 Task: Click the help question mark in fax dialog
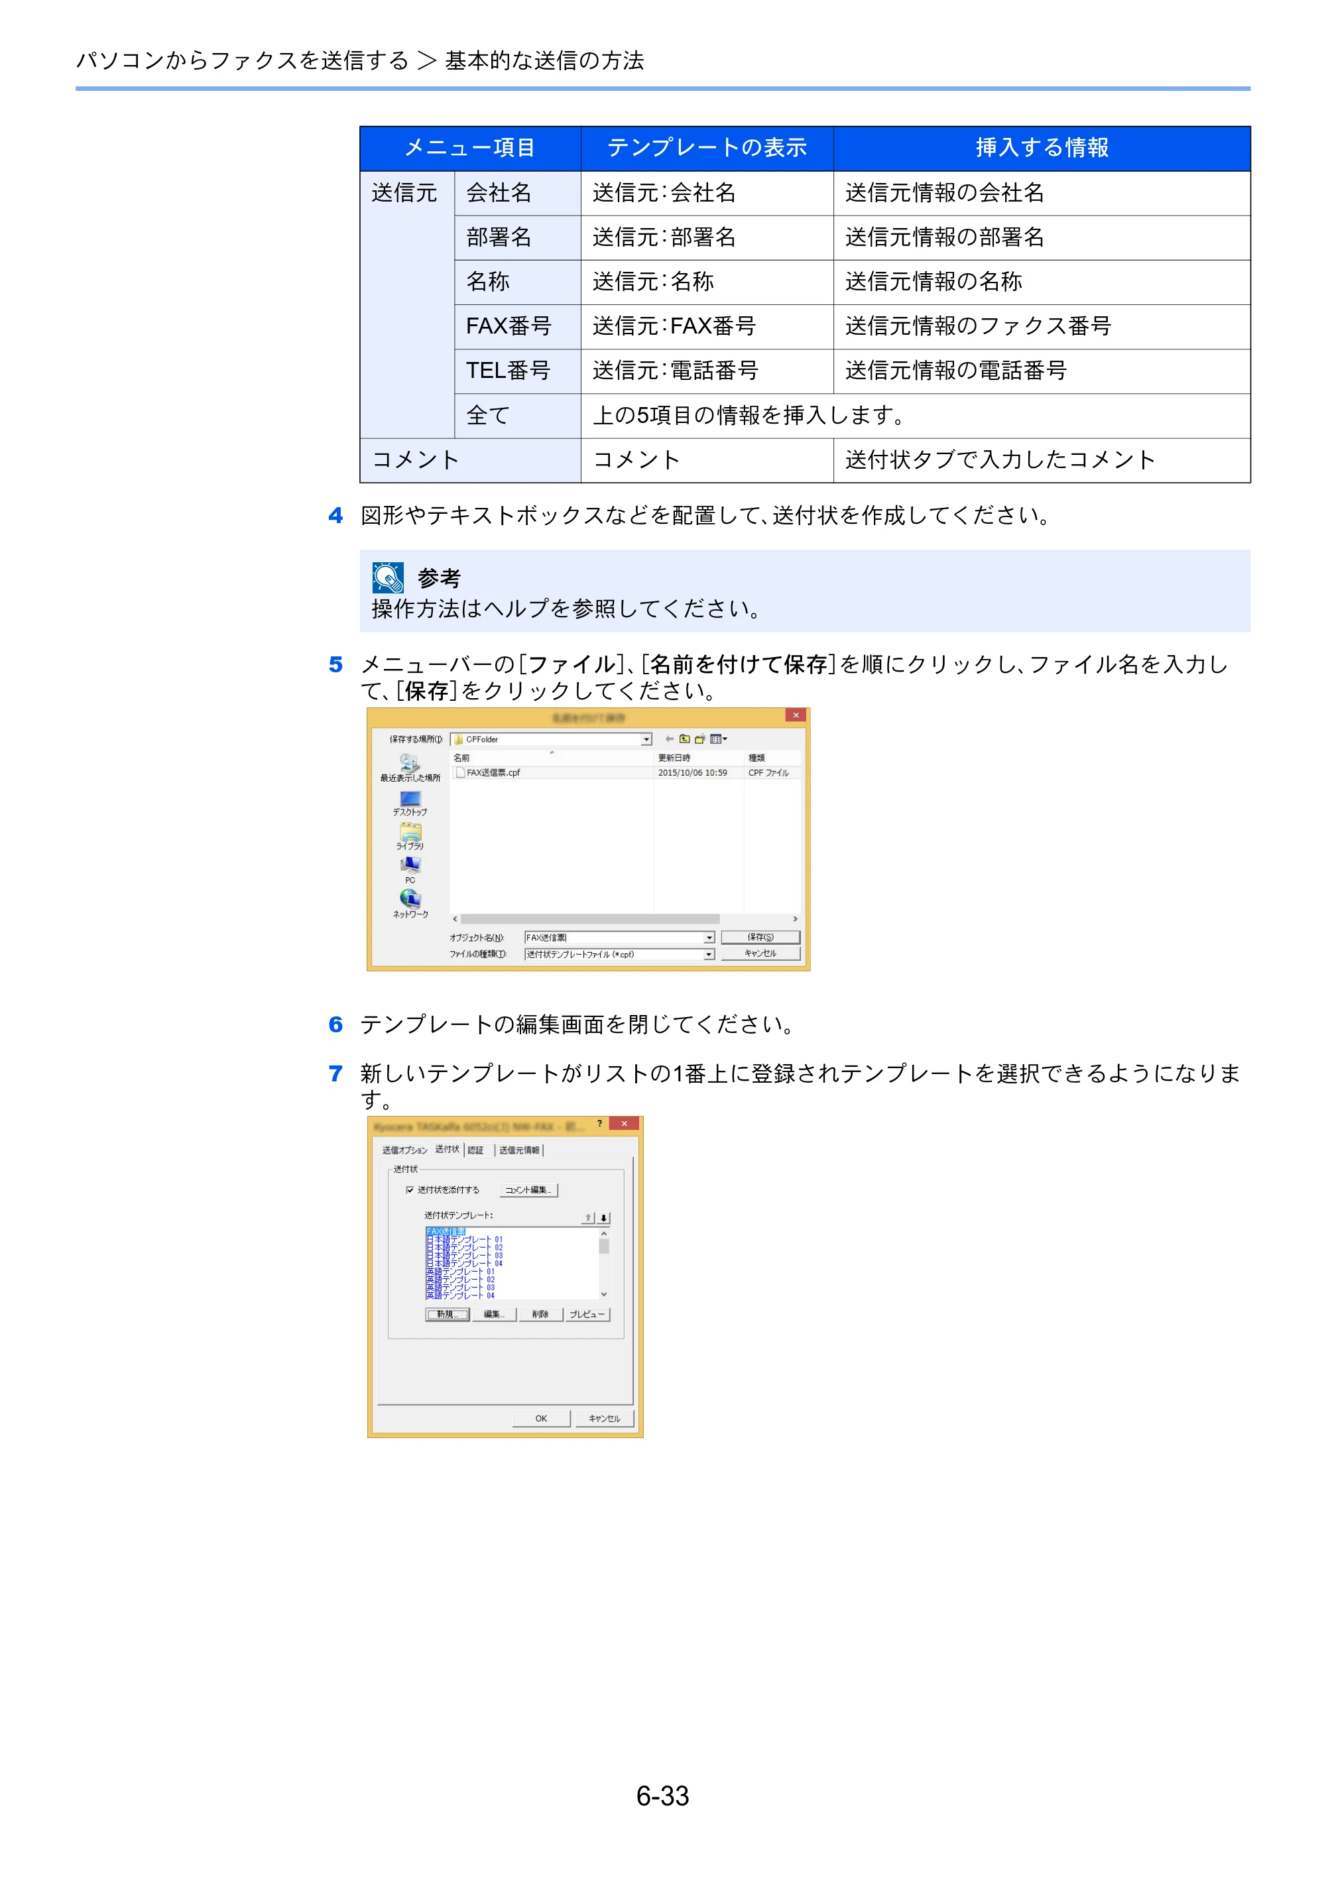click(599, 1123)
